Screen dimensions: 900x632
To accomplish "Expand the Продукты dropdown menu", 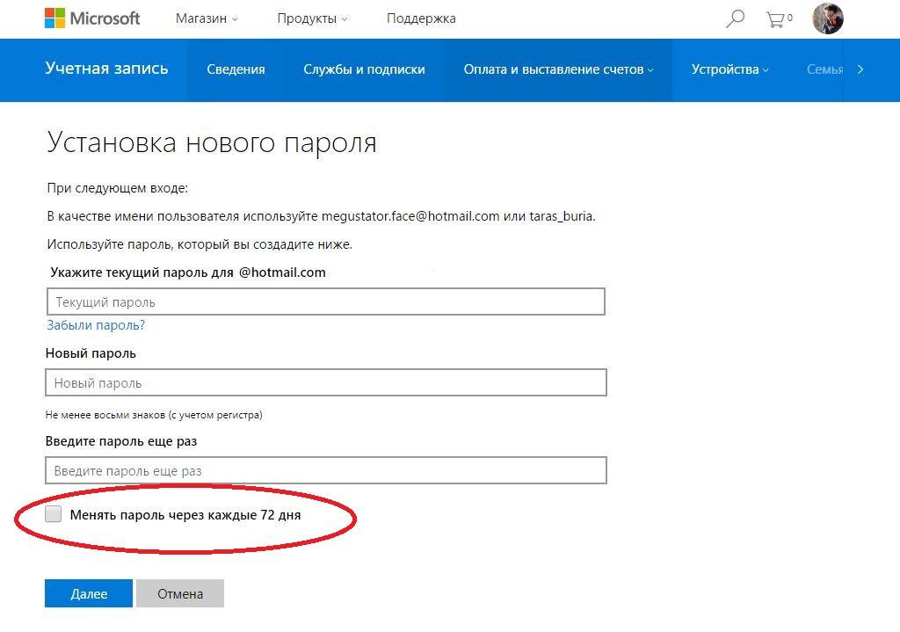I will coord(312,18).
